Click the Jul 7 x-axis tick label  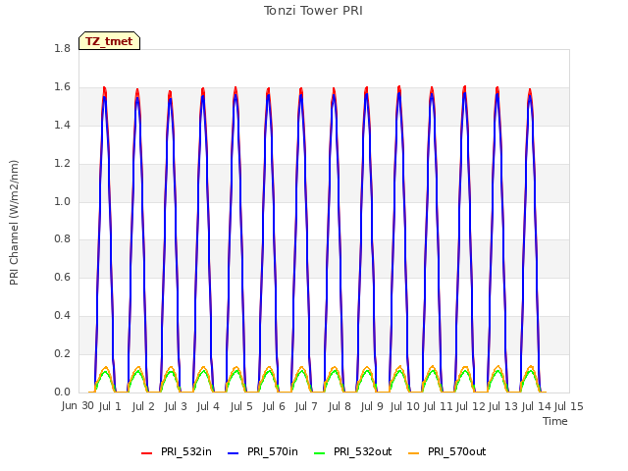[306, 406]
